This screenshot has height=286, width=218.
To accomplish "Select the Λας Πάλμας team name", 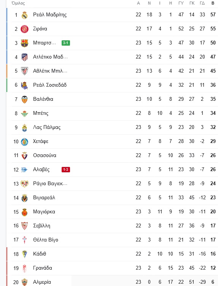I will [47, 127].
